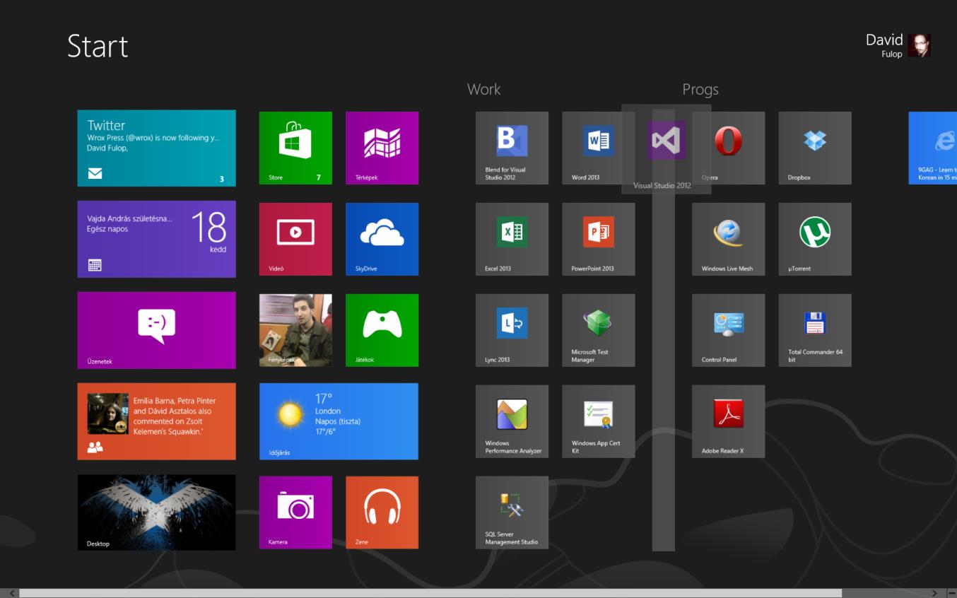957x598 pixels.
Task: Select the Visual Studio 2012 tile
Action: click(x=666, y=149)
